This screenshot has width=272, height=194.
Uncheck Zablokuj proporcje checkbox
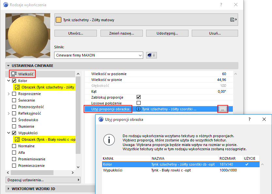139,97
